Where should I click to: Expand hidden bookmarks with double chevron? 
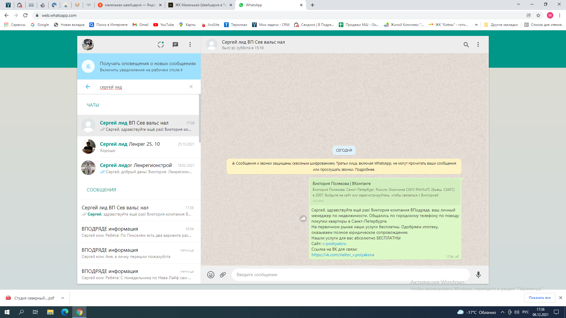pos(476,25)
